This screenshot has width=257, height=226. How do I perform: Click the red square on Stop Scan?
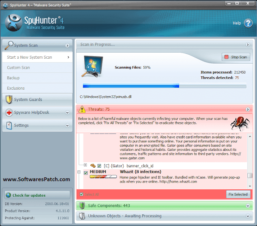click(226, 57)
